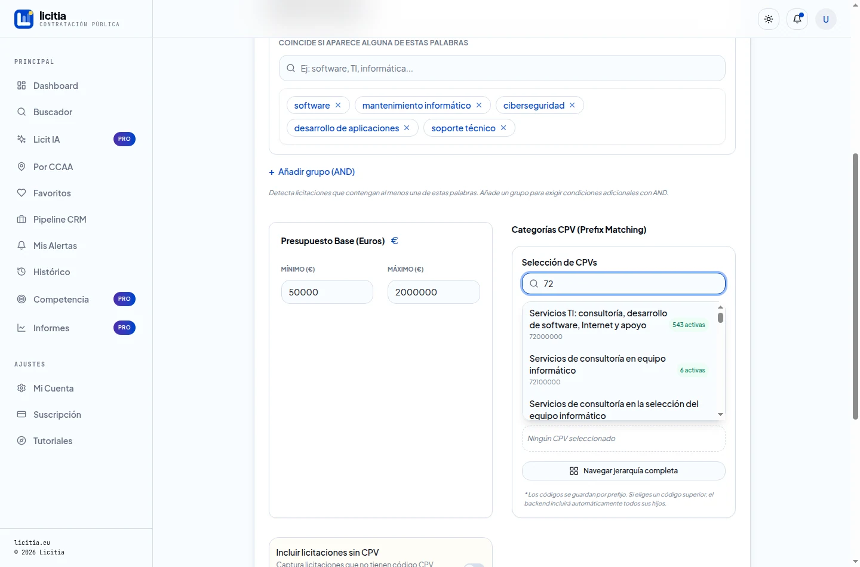Screen dimensions: 860x567
Task: Open Competencia section
Action: [76, 299]
